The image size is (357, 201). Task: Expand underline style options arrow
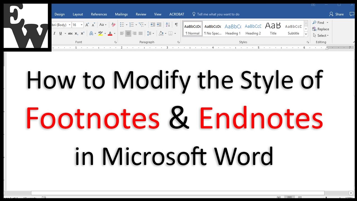[65, 33]
